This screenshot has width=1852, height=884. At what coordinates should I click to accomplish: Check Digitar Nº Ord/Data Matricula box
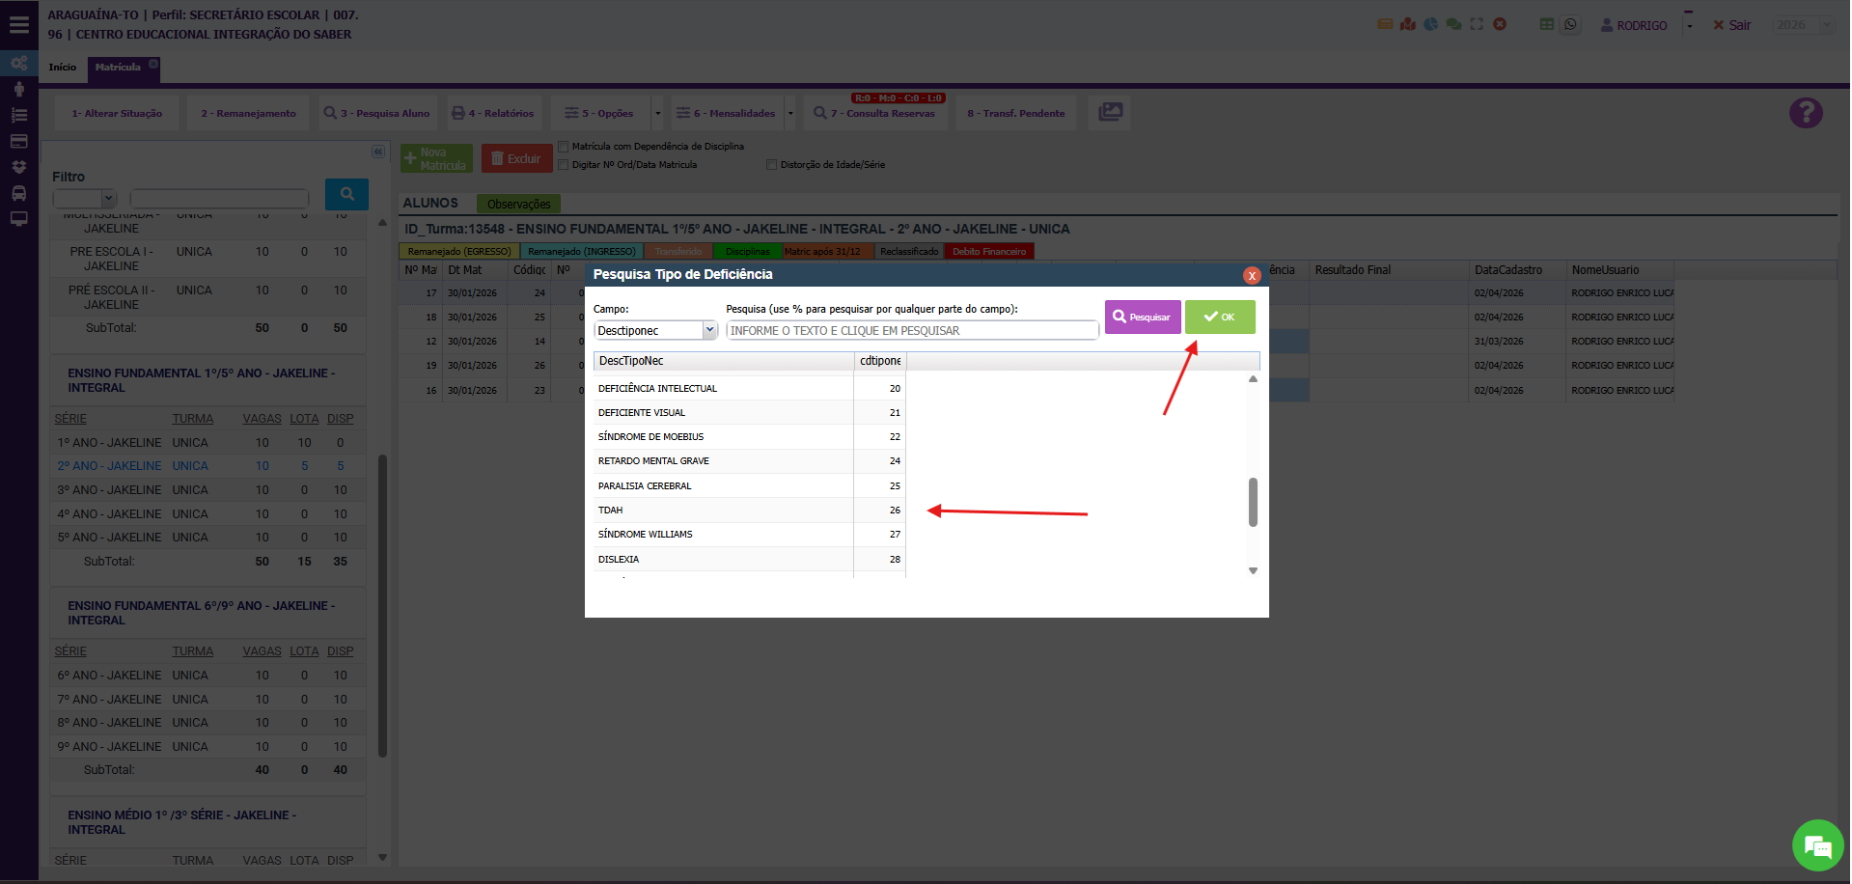[564, 165]
